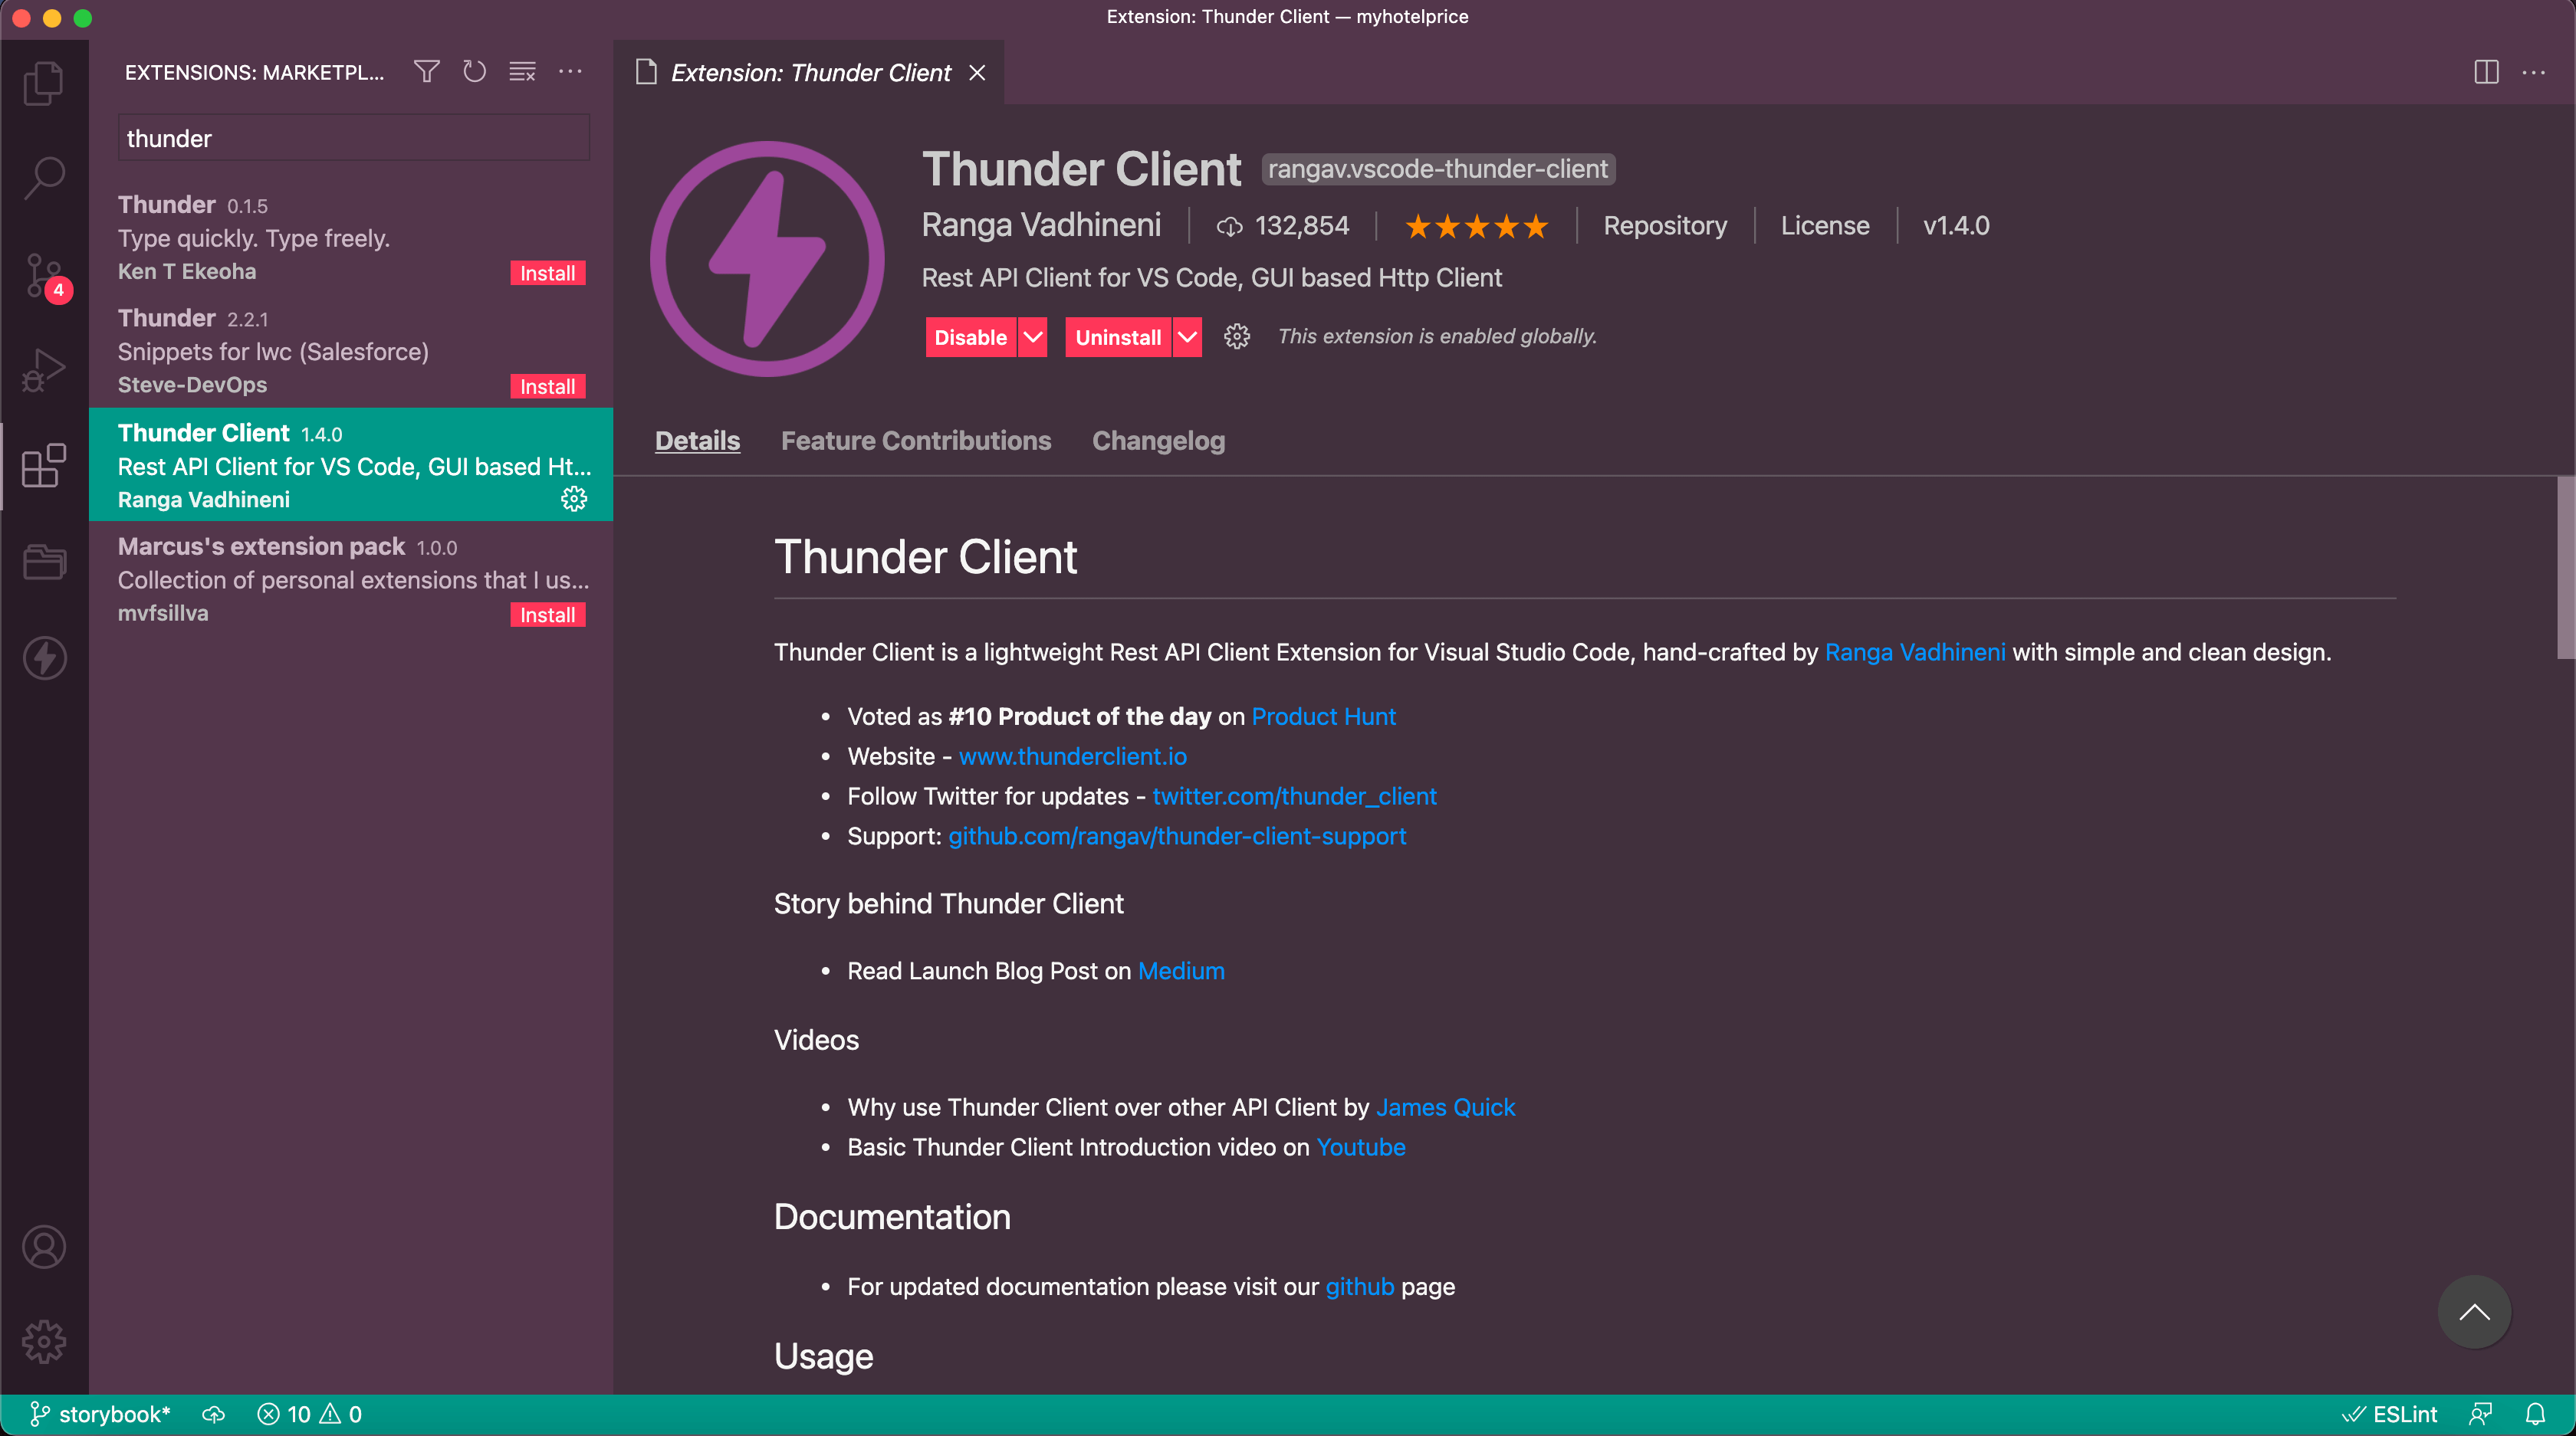Open the Explorer view in activity bar

[44, 84]
